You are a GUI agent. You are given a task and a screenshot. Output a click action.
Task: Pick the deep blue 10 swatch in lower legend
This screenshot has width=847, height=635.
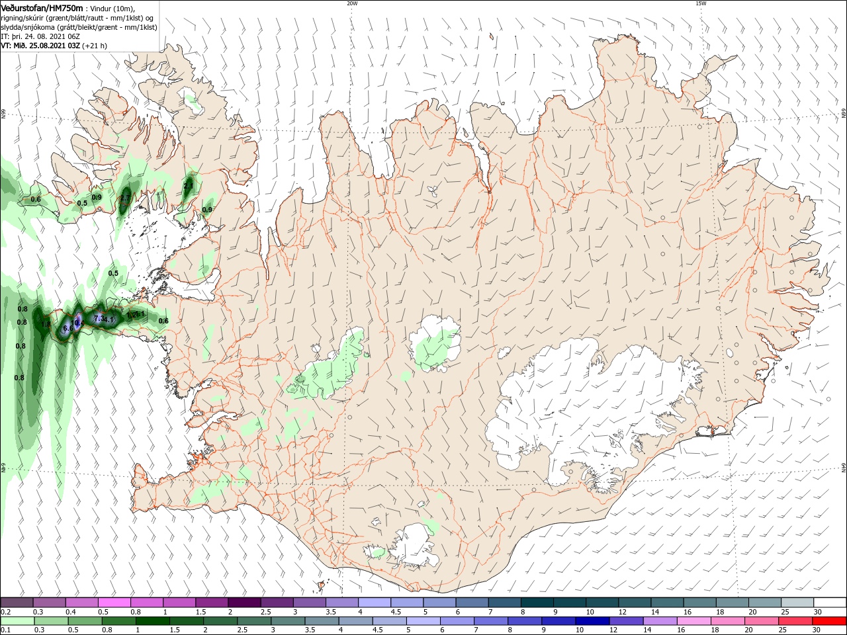592,621
